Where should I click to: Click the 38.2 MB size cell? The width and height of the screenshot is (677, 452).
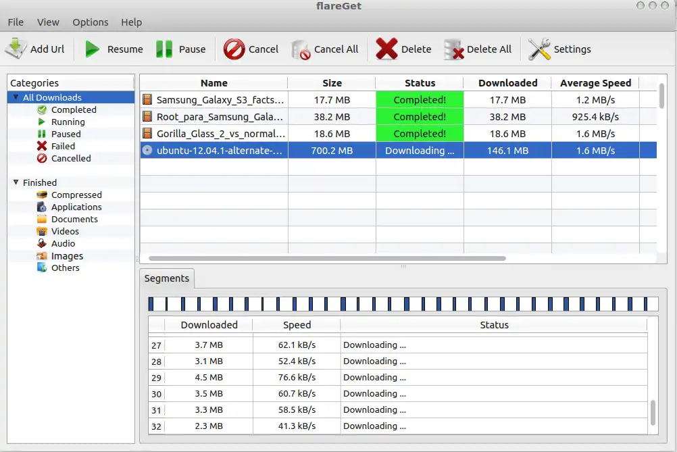332,117
